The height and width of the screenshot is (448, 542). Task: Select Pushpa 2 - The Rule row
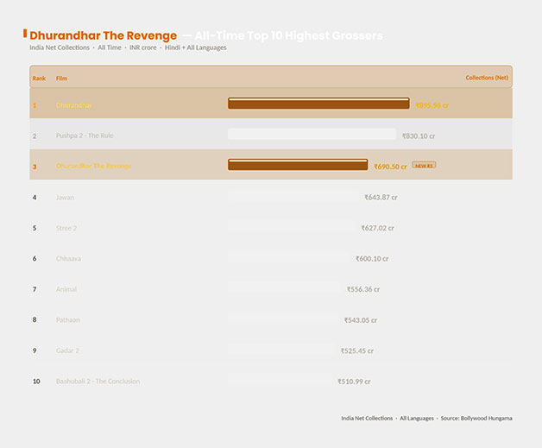coord(85,136)
